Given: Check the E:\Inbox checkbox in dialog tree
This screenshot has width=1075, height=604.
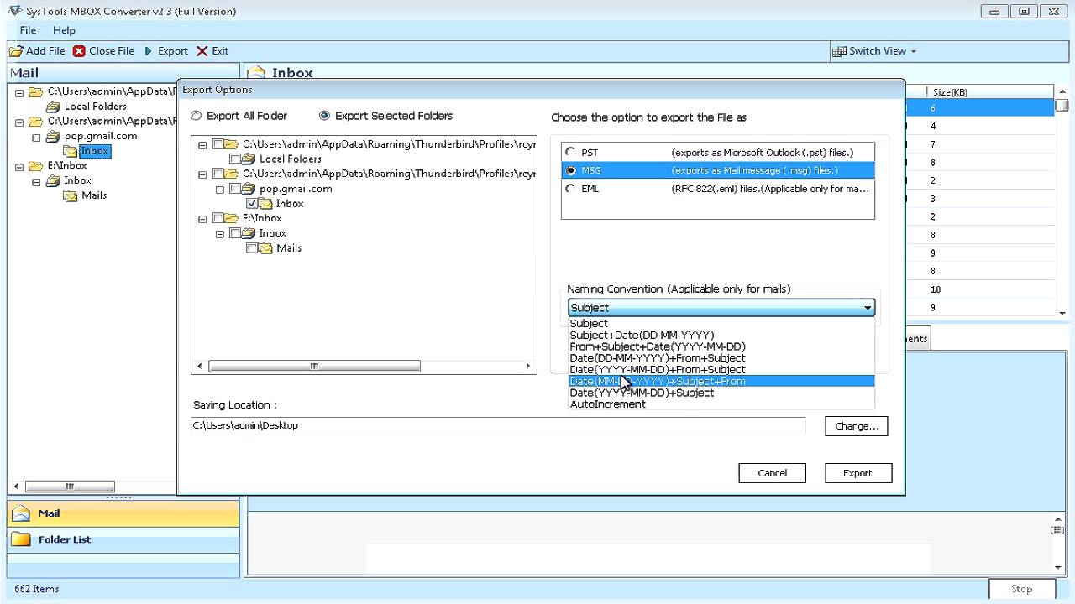Looking at the screenshot, I should (x=218, y=218).
